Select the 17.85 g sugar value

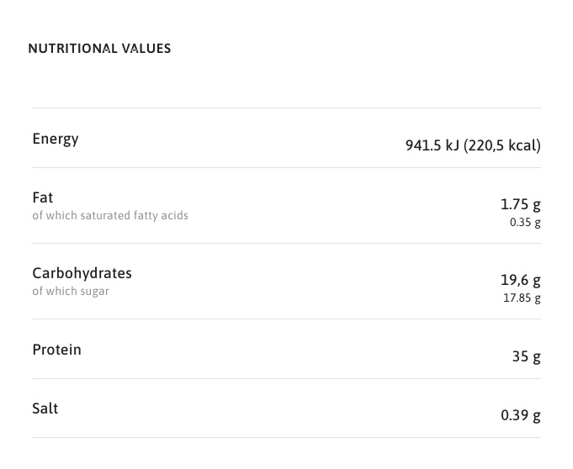[522, 298]
